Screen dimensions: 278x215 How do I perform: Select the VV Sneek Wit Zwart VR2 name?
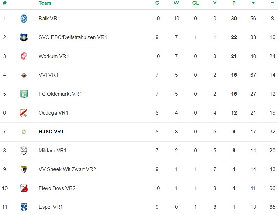[67, 169]
